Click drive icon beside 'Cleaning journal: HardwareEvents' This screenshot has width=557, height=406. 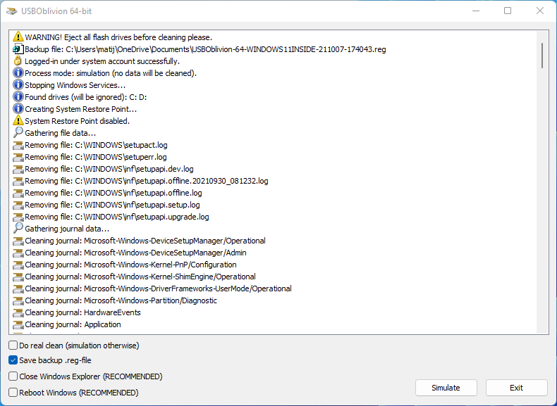[x=18, y=312]
